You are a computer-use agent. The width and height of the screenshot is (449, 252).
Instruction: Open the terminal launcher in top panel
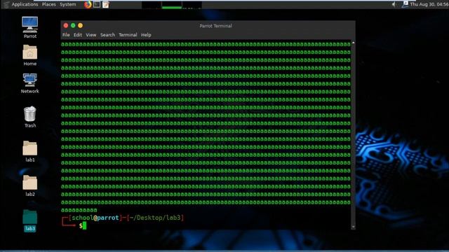pyautogui.click(x=97, y=4)
